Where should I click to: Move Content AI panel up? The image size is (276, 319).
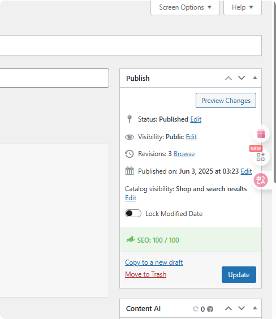pyautogui.click(x=228, y=308)
